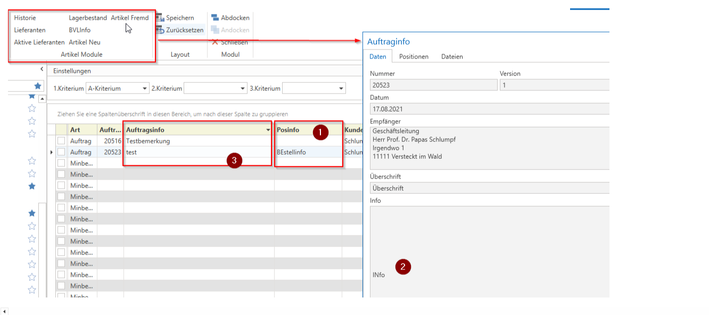709x315 pixels.
Task: Click the Abdocken module icon
Action: (215, 18)
